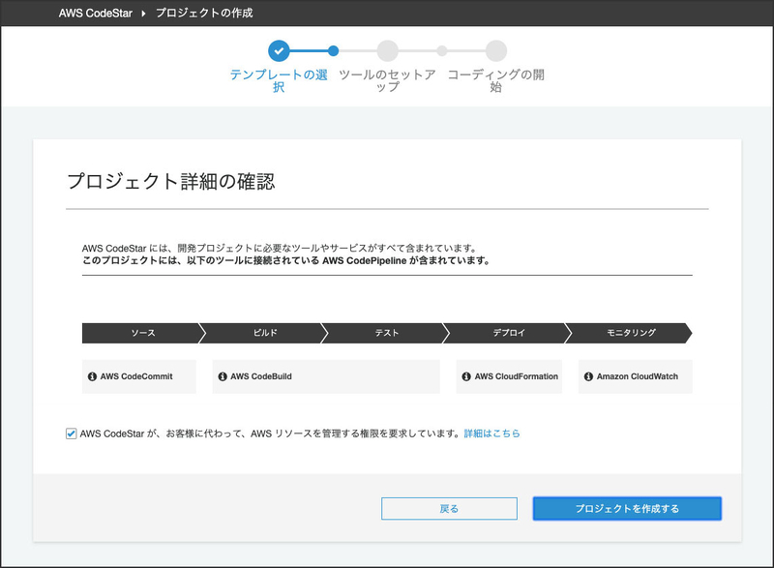Click the Amazon CloudWatch label

[x=638, y=376]
